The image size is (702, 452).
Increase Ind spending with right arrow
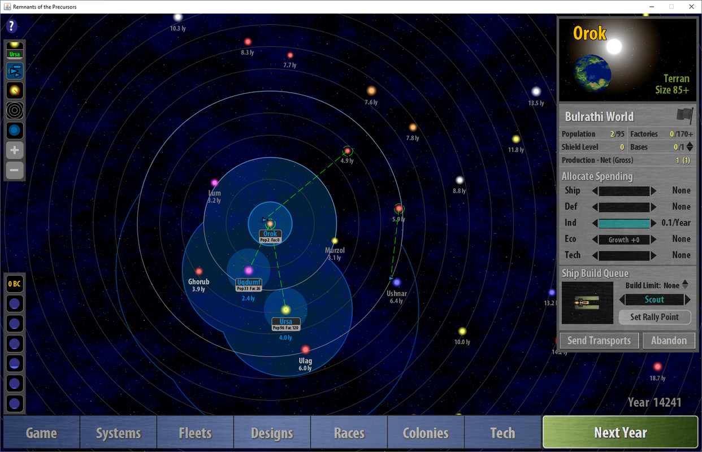coord(653,223)
